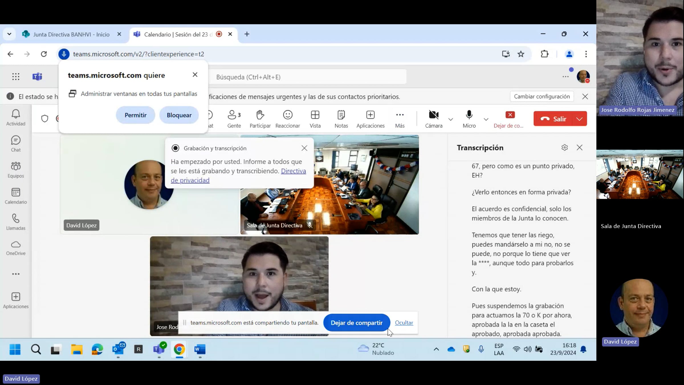684x385 pixels.
Task: Open Equipos in the Teams sidebar
Action: [16, 170]
